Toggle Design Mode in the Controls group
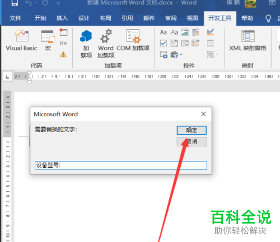This screenshot has height=242, width=280. pos(211,32)
